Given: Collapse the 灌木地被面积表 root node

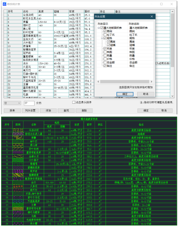Looking at the screenshot, I should click(99, 28).
